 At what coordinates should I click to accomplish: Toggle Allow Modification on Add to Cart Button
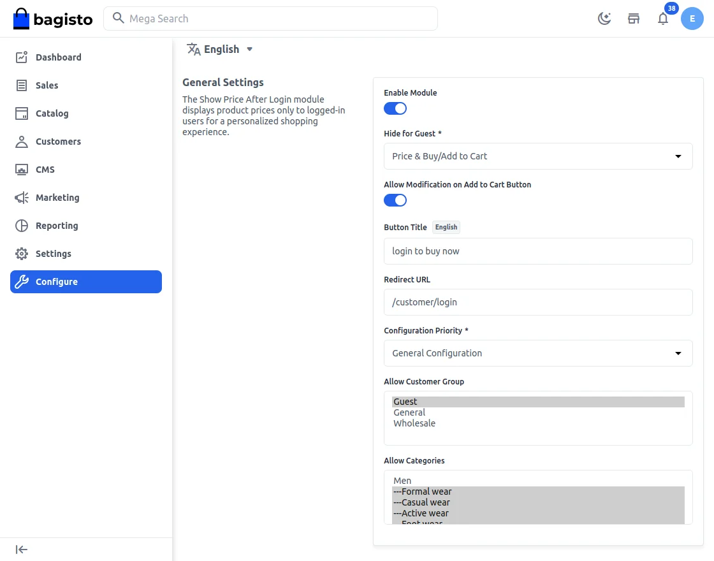(x=395, y=200)
